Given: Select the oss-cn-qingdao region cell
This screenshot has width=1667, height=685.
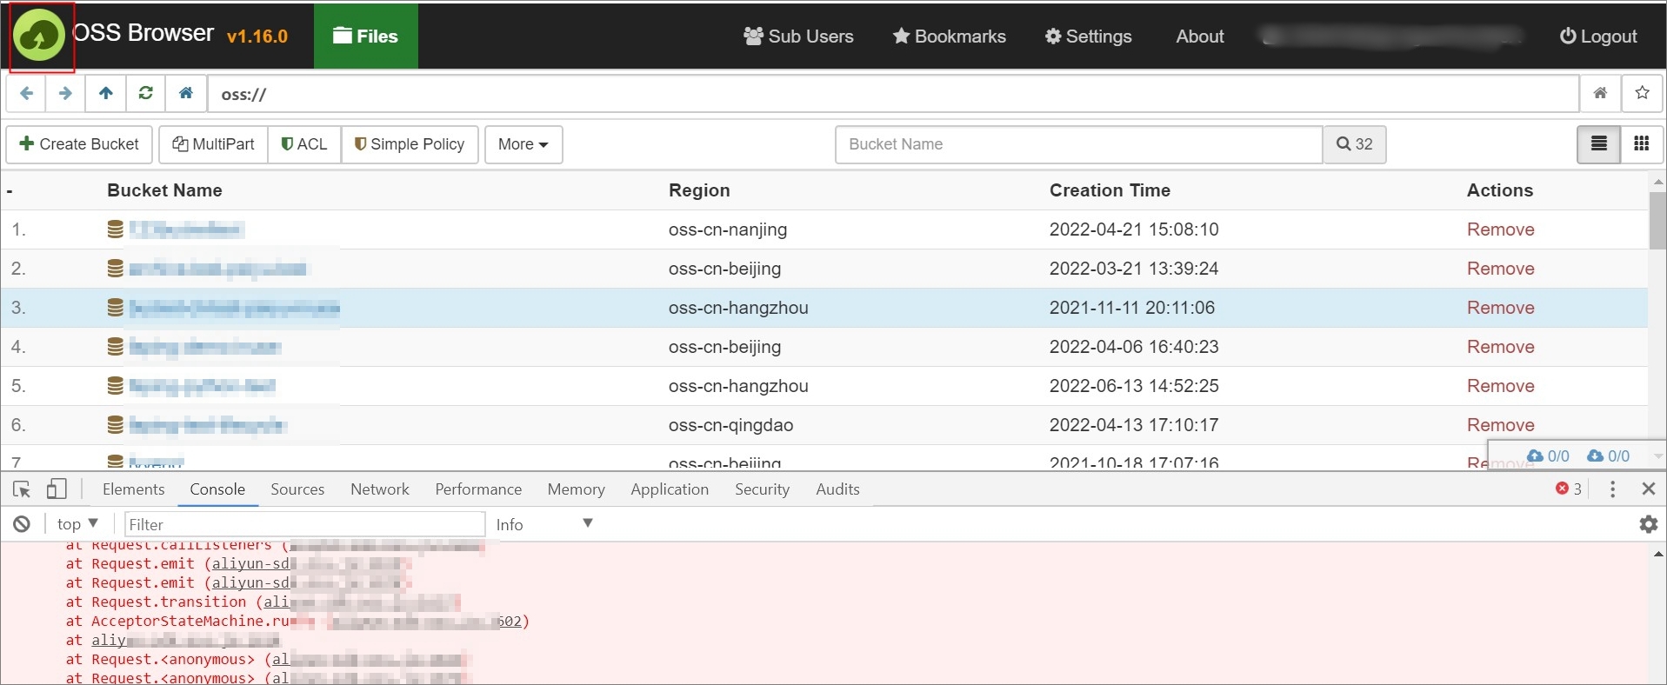Looking at the screenshot, I should pyautogui.click(x=730, y=425).
